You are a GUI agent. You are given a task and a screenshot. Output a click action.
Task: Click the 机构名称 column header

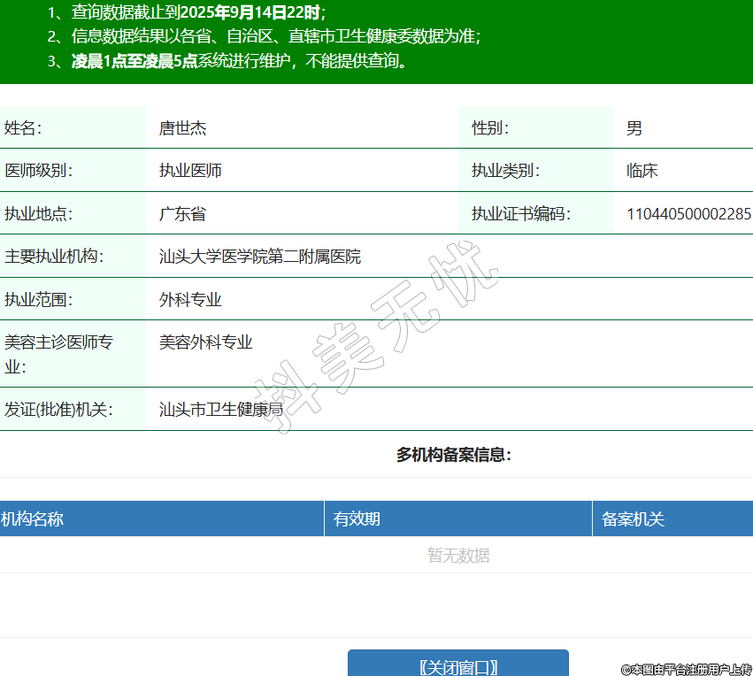point(33,519)
